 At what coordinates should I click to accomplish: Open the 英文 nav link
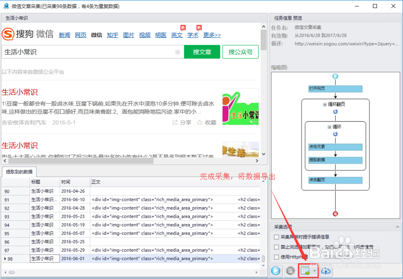point(177,35)
